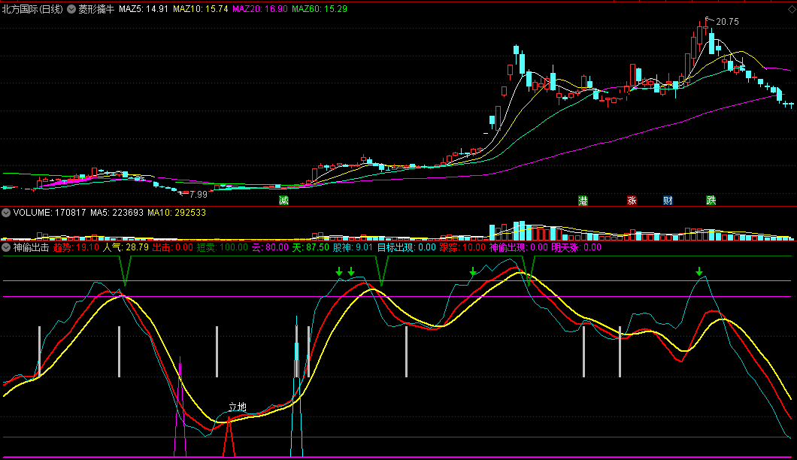
Task: Open the VOLUME panel dropdown arrow
Action: pyautogui.click(x=7, y=213)
